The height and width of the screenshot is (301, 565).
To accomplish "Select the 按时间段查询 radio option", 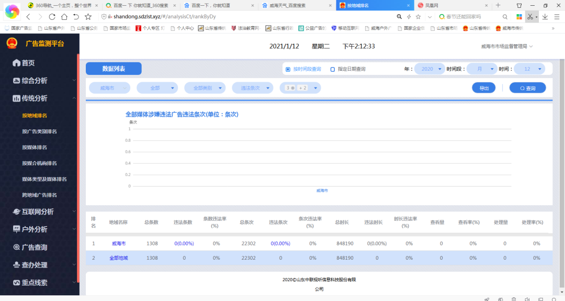I will tap(288, 69).
